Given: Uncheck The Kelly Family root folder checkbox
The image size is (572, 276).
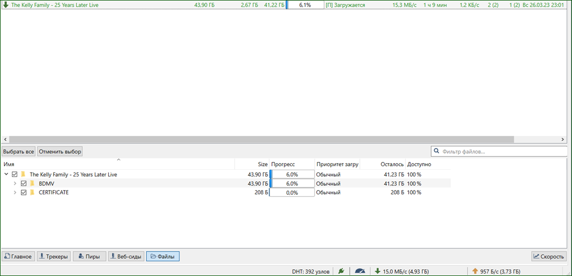Looking at the screenshot, I should [x=15, y=174].
